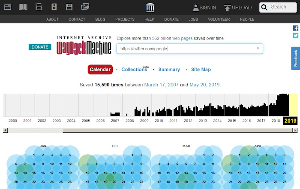
Task: Click the UPLOAD text link
Action: (x=242, y=8)
